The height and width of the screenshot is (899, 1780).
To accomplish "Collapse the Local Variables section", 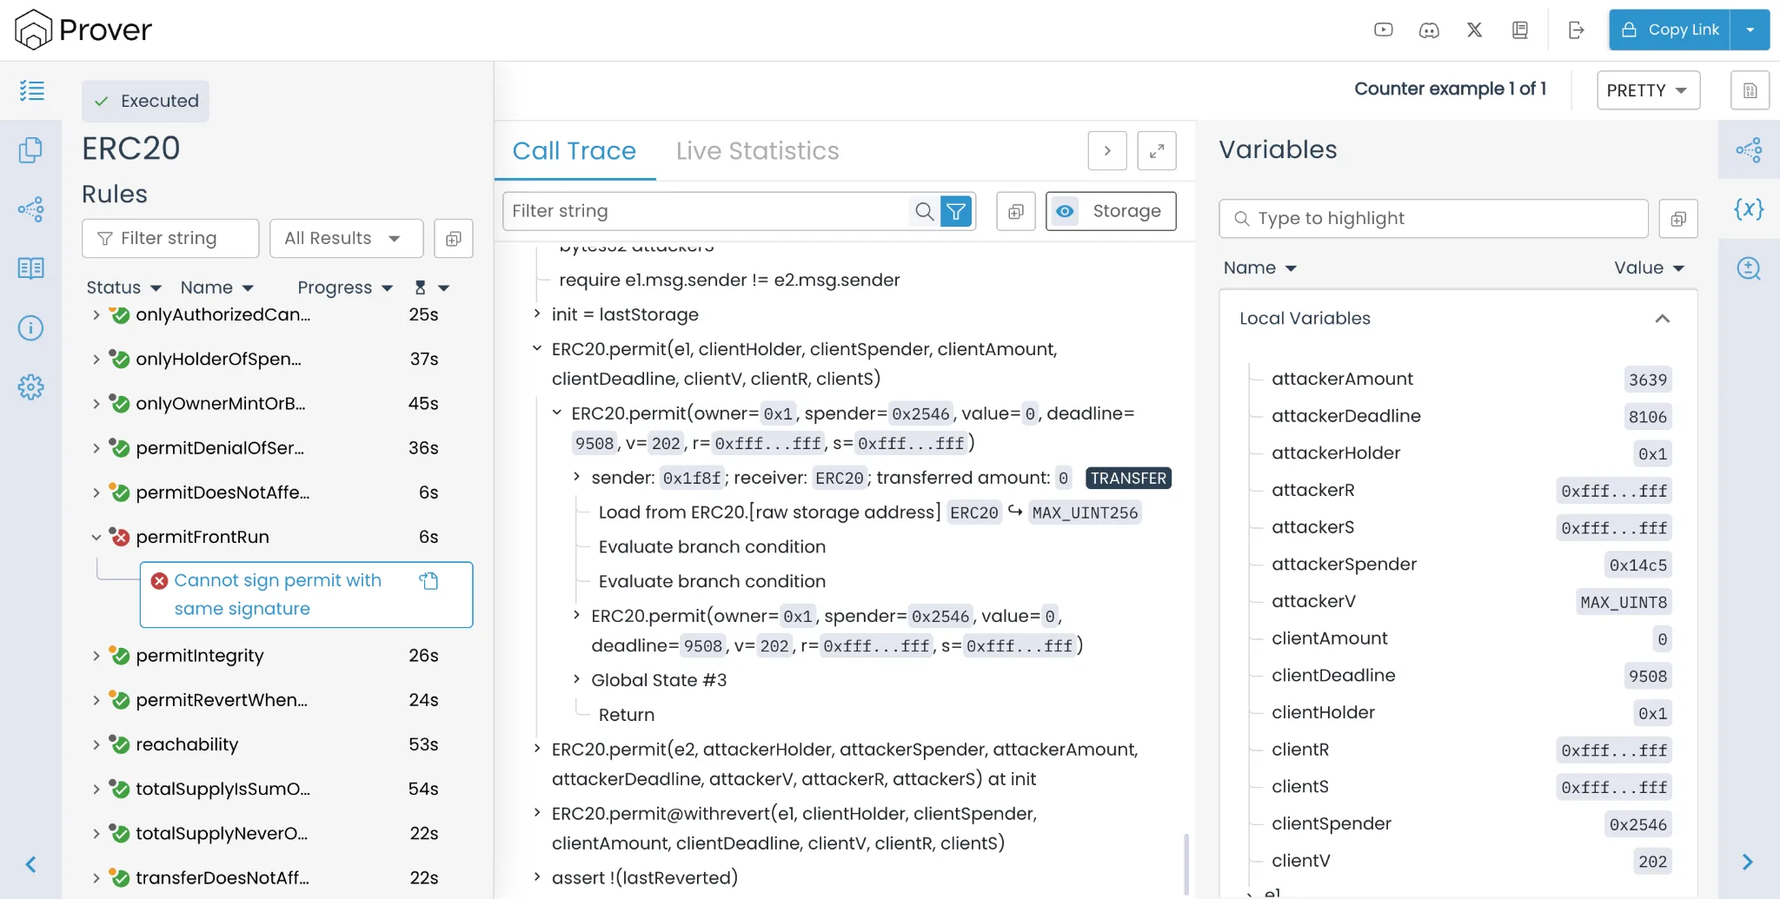I will 1662,319.
